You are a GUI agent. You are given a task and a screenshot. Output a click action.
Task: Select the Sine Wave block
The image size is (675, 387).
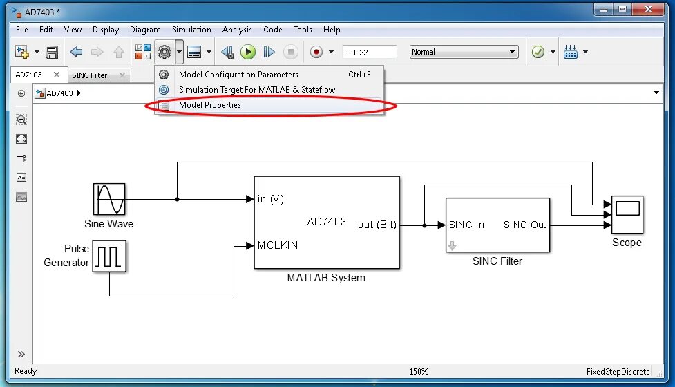109,199
